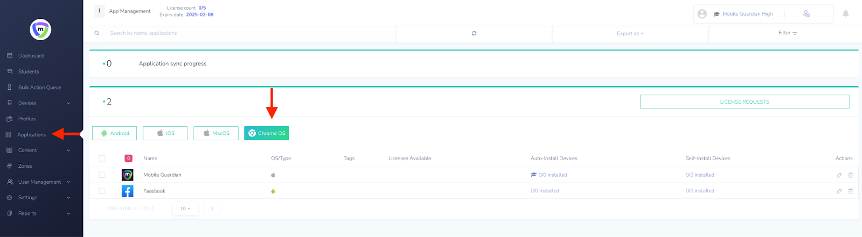Open the three-dot menu beside App Management
This screenshot has width=862, height=237.
[x=99, y=11]
